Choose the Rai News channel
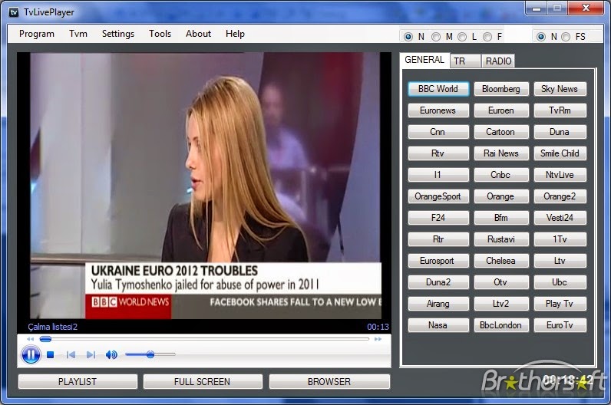Viewport: 611px width, 405px height. pos(501,153)
